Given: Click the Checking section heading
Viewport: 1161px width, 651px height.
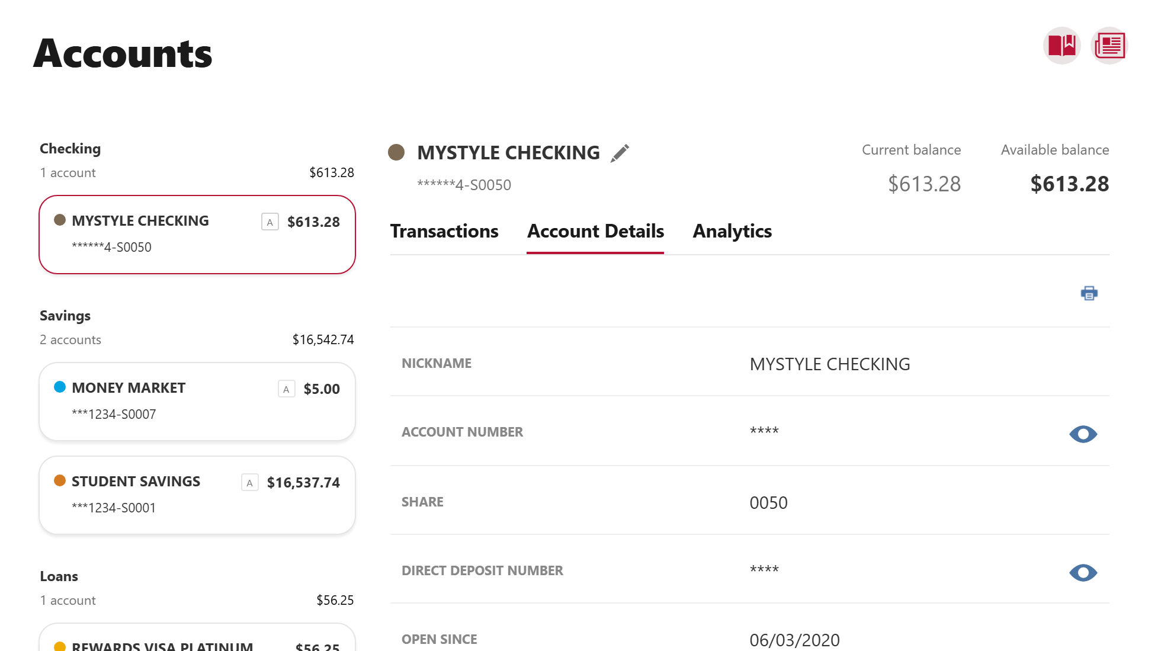Looking at the screenshot, I should coord(70,149).
